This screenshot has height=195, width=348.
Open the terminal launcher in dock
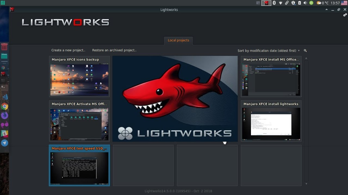coord(4,87)
